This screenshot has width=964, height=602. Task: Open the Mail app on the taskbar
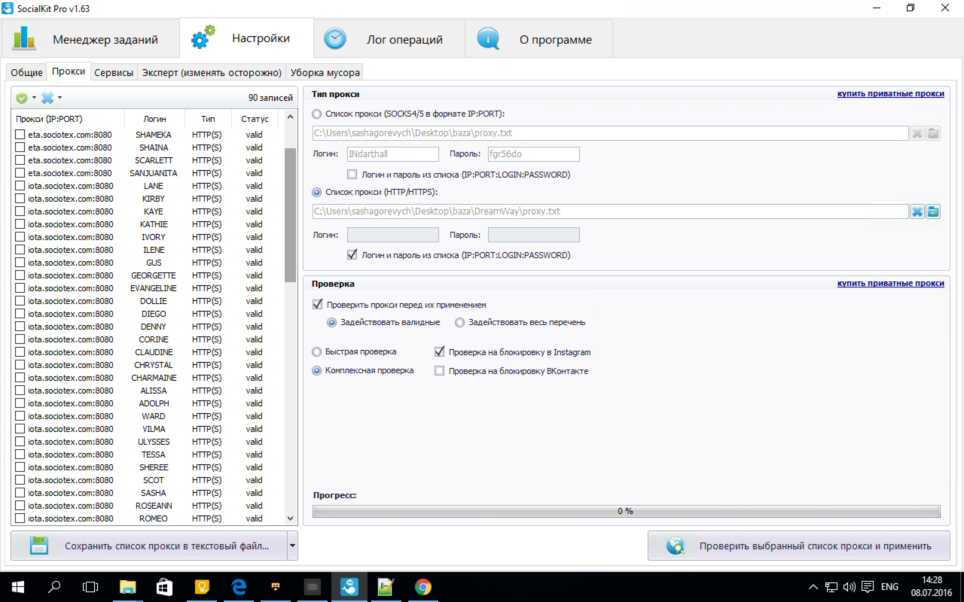click(x=312, y=587)
